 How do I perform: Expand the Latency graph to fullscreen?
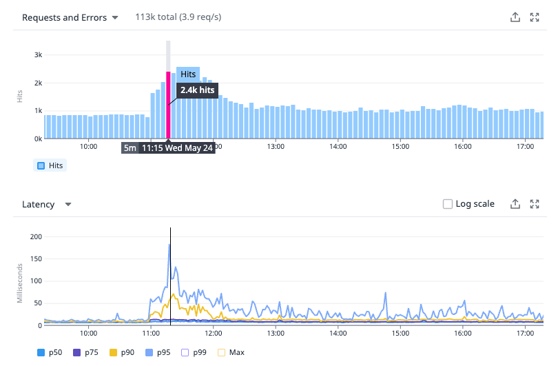[534, 204]
